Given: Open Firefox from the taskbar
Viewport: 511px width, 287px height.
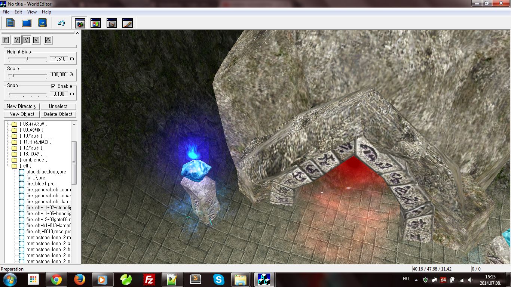Looking at the screenshot, I should click(x=79, y=280).
